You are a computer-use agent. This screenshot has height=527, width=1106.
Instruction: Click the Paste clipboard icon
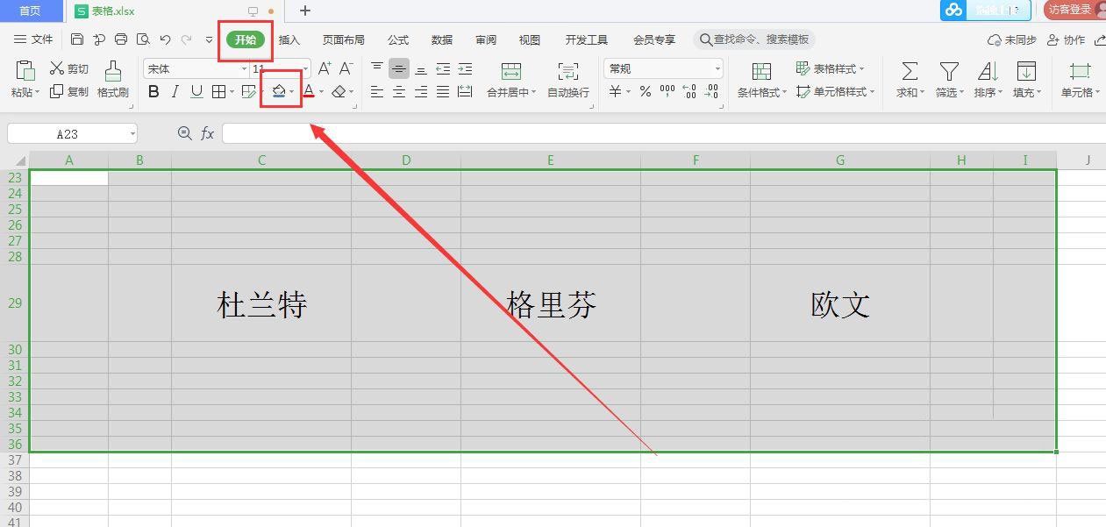[x=25, y=70]
